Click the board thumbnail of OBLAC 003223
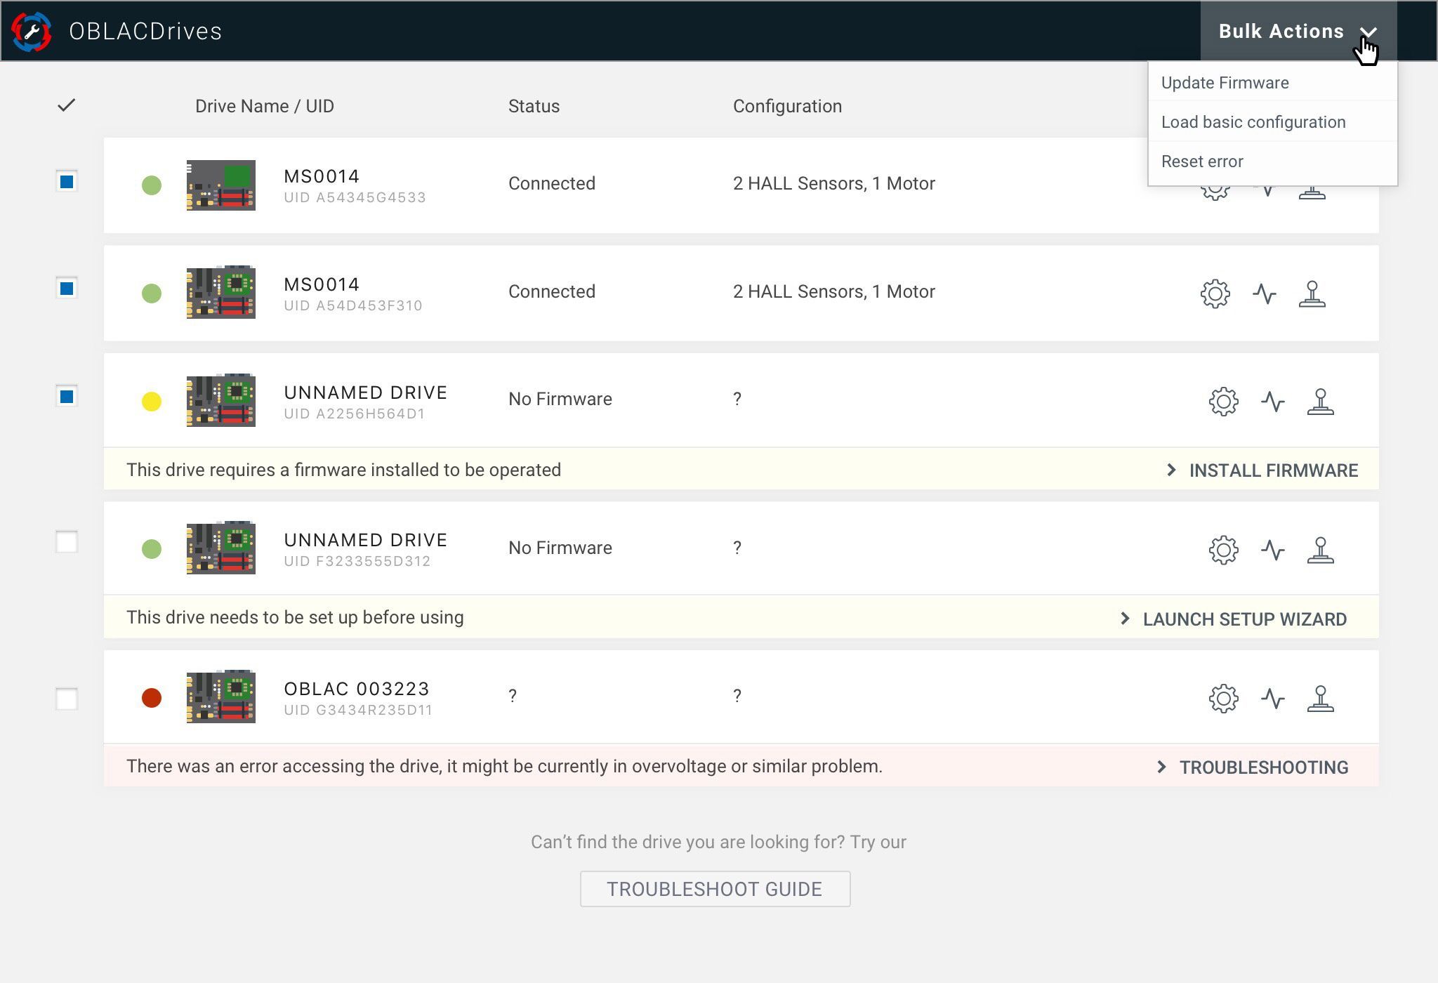Viewport: 1438px width, 983px height. pos(220,697)
